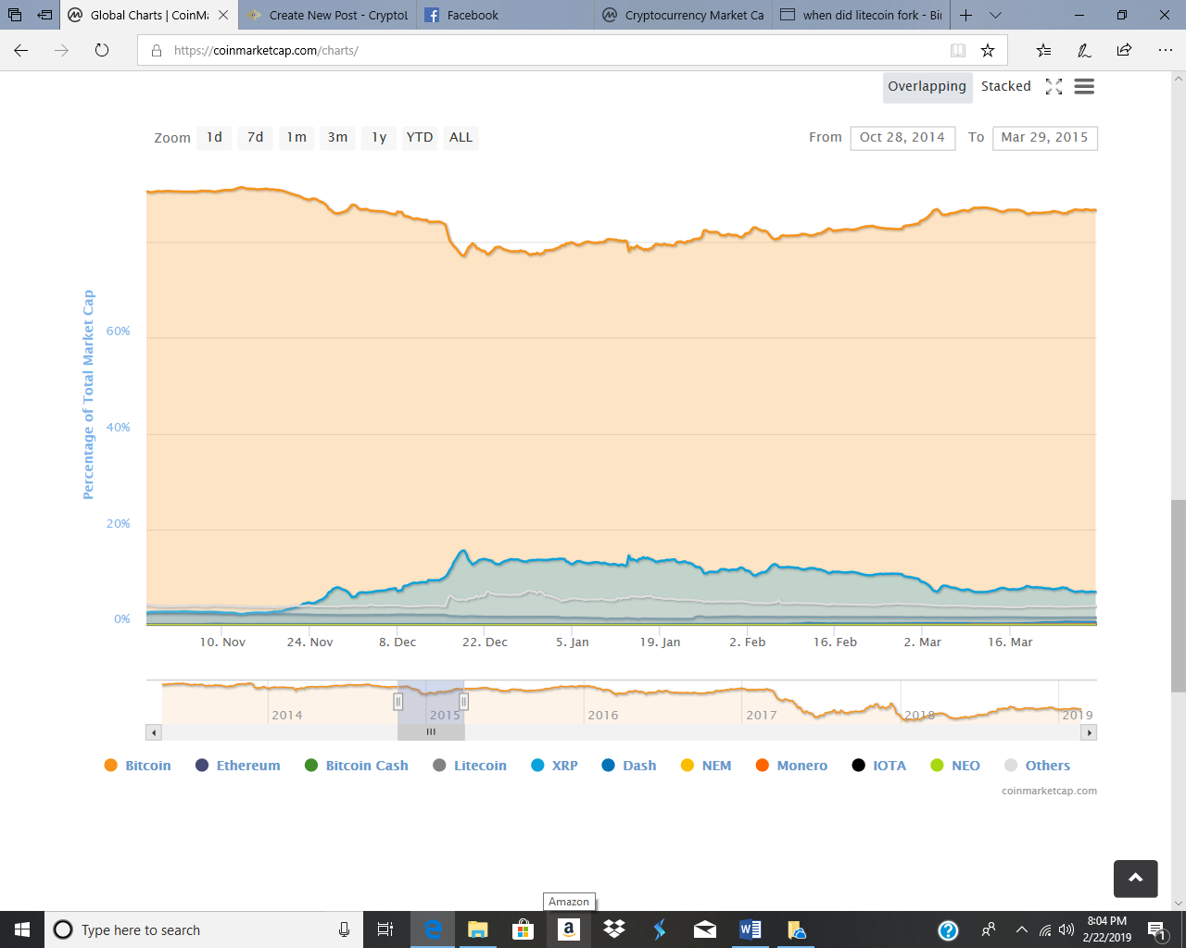Switch to litecoin fork Bing tab
Viewport: 1186px width, 948px height.
[x=862, y=15]
